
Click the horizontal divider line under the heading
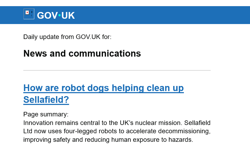coord(117,70)
